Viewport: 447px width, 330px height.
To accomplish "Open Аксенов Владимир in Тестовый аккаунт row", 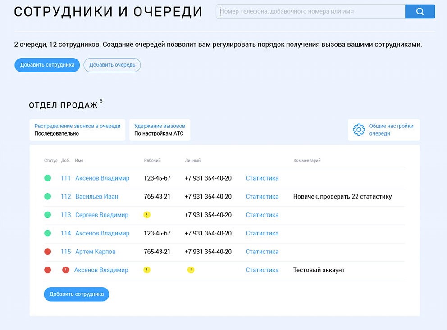I will pos(101,270).
